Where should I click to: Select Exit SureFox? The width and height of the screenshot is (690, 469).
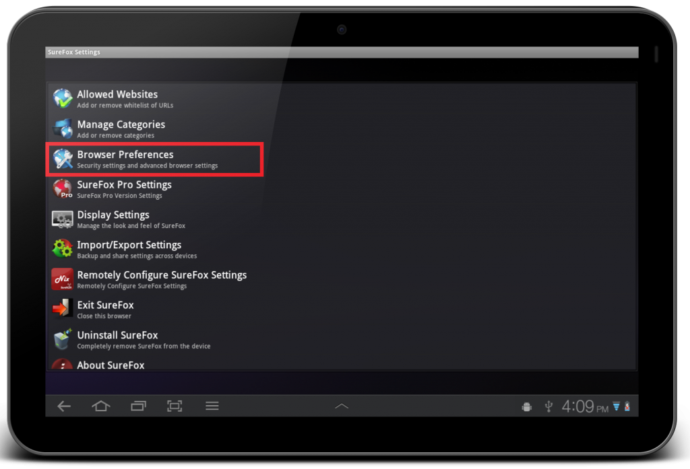(342, 309)
